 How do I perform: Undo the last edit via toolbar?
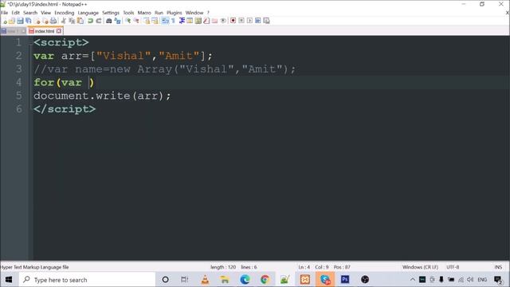click(90, 21)
